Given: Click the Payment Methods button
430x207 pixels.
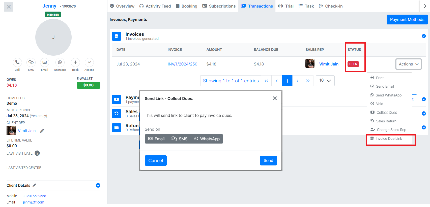Looking at the screenshot, I should point(407,19).
